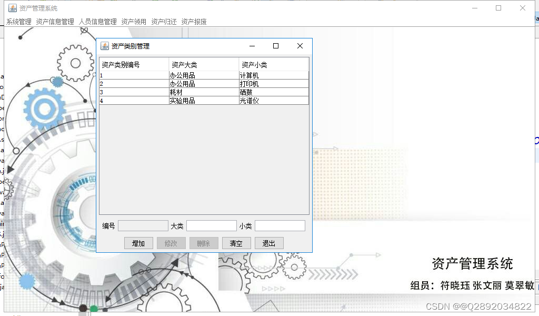This screenshot has width=539, height=316.
Task: Select the row number 2 cell
Action: (x=134, y=84)
